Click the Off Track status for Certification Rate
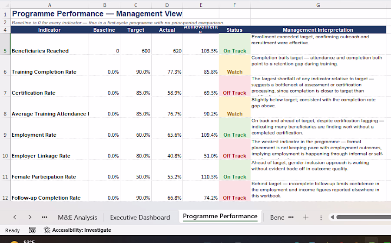The height and width of the screenshot is (243, 391). (235, 93)
